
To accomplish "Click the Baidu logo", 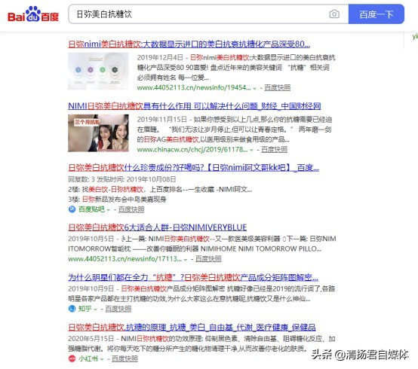I will 33,14.
